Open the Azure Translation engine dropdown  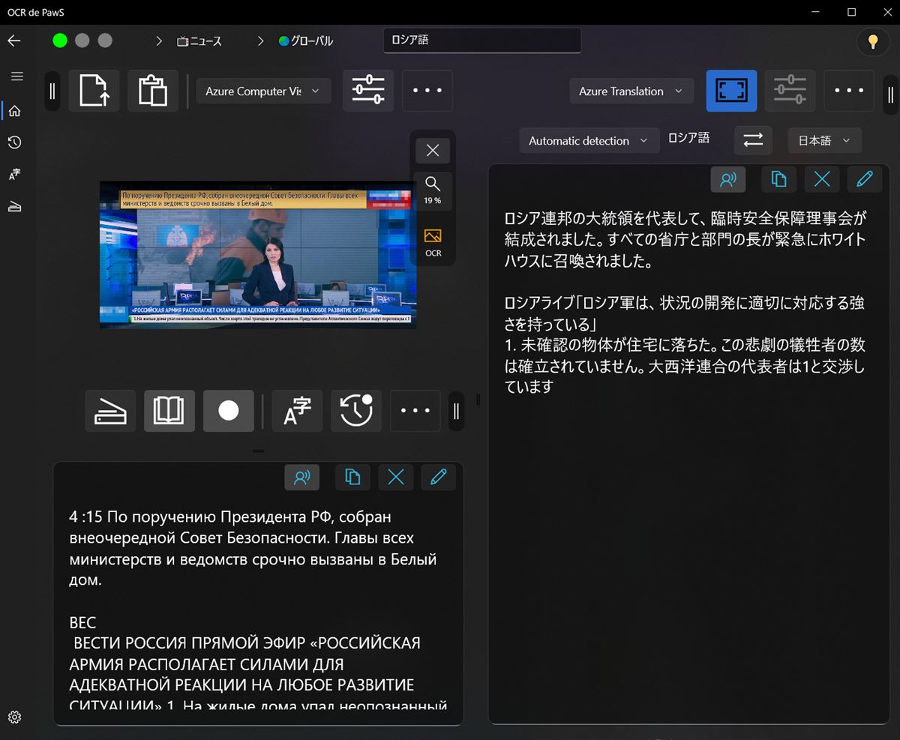631,91
